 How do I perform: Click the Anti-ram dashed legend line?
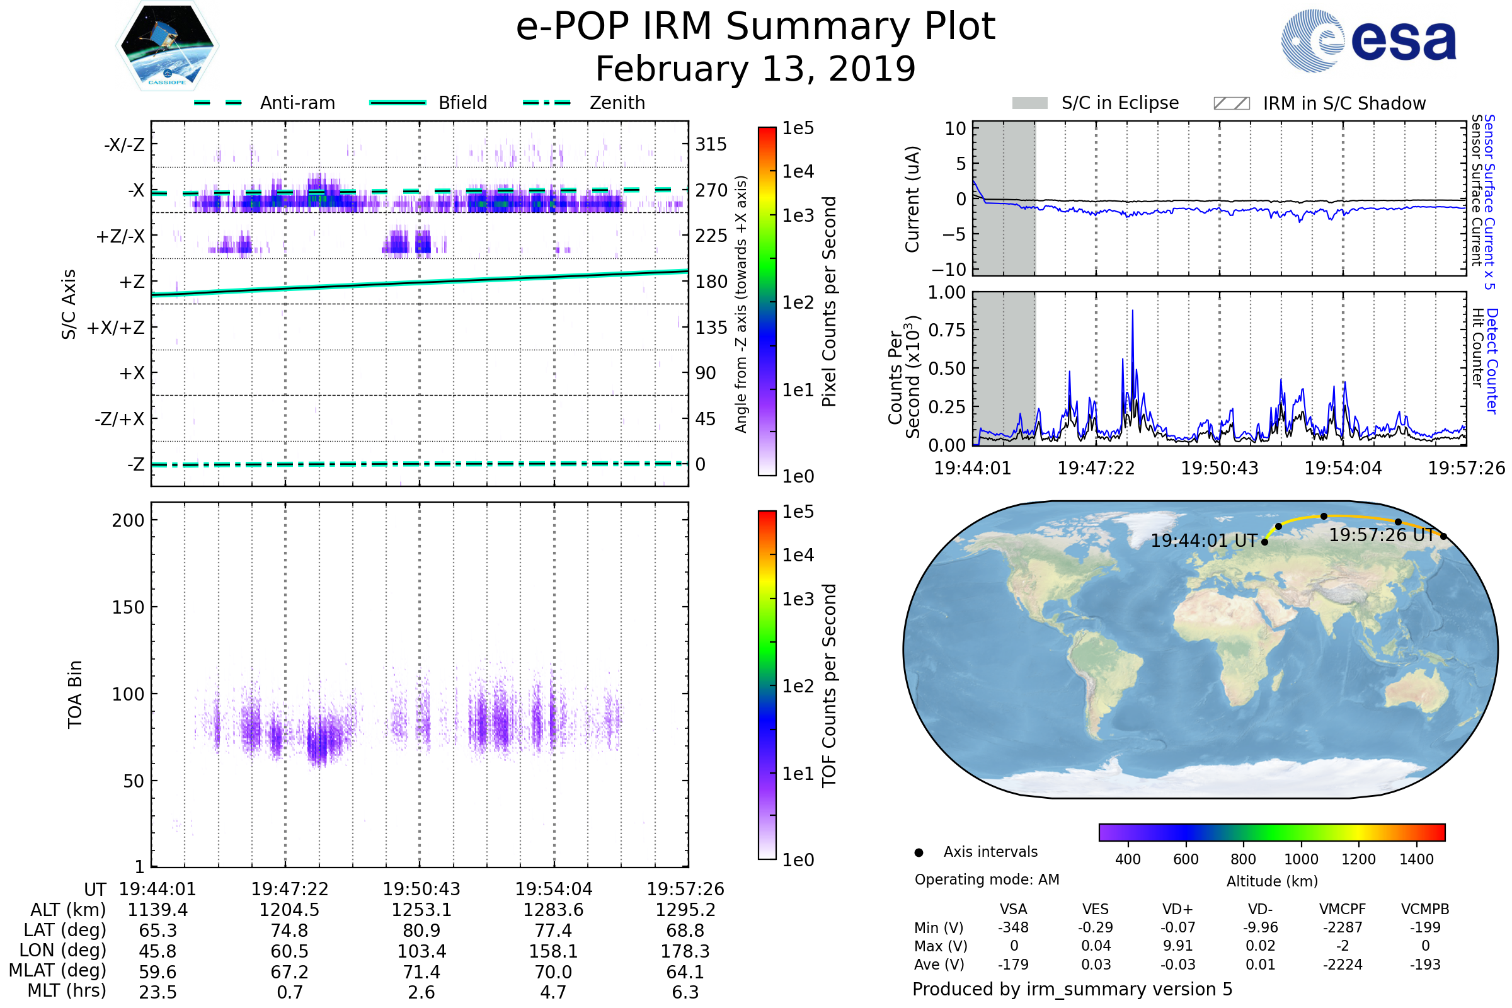click(218, 103)
